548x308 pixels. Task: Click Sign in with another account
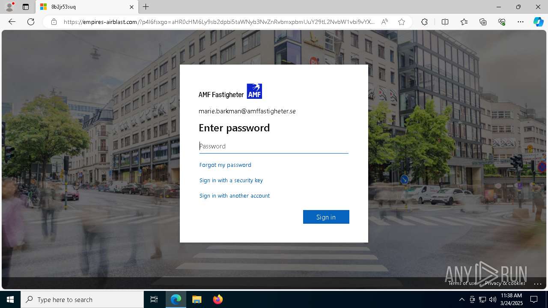[235, 195]
